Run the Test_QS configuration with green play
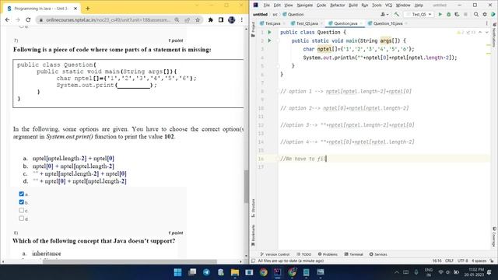The image size is (498, 280). point(440,14)
